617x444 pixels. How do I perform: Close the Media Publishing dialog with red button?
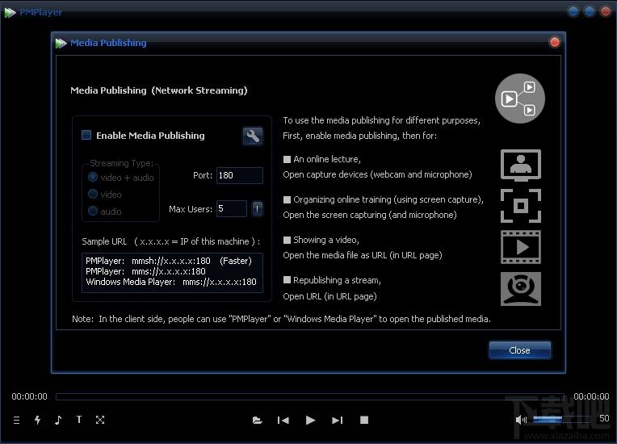point(555,42)
